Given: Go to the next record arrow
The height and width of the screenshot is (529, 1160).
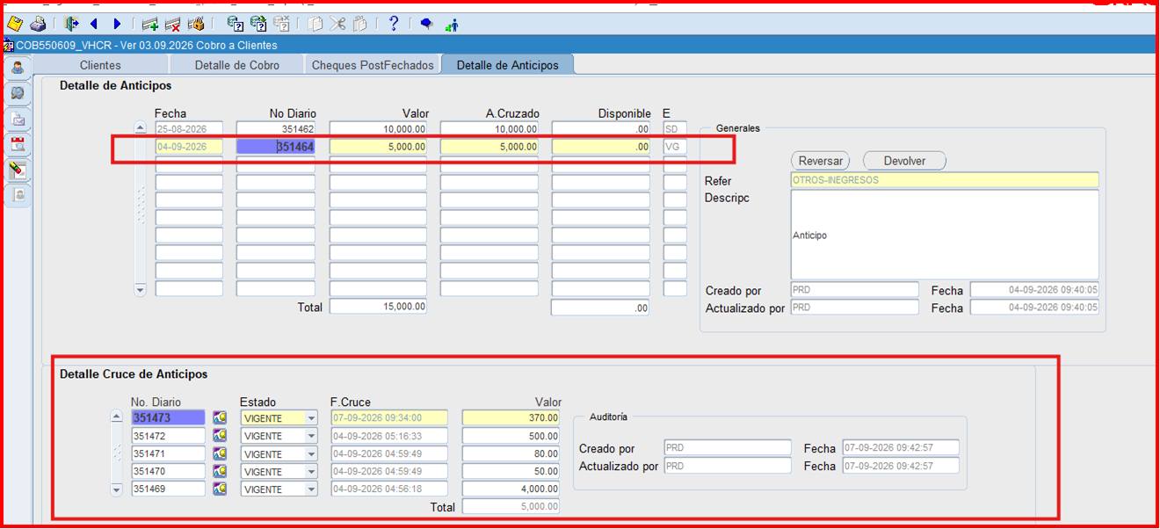Looking at the screenshot, I should tap(117, 24).
